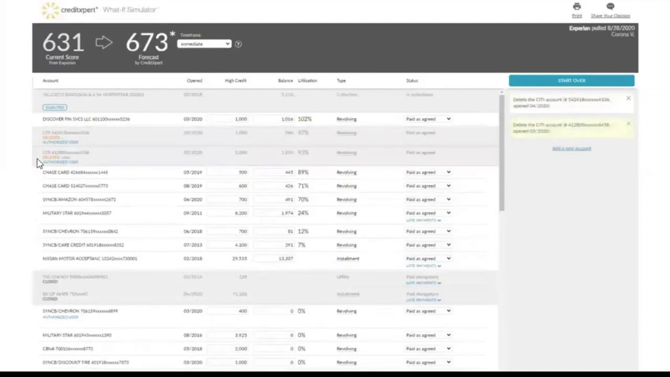The image size is (670, 377).
Task: Edit balance field for CHASE CARD 0773
Action: [274, 186]
